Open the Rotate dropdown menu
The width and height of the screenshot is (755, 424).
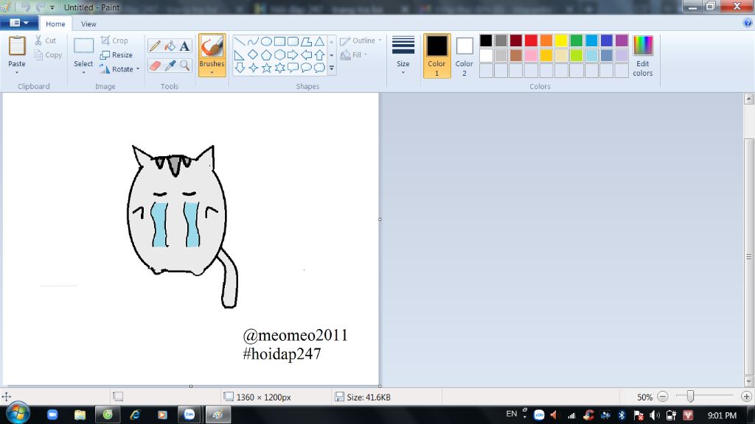pos(138,69)
